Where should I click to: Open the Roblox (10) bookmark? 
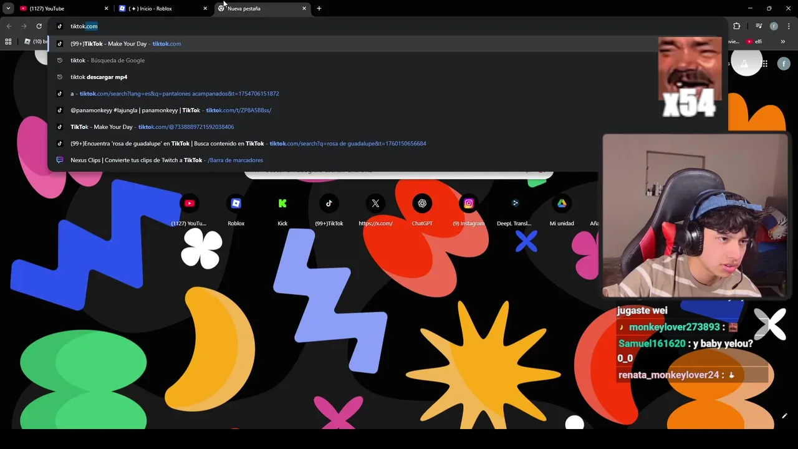[36, 42]
